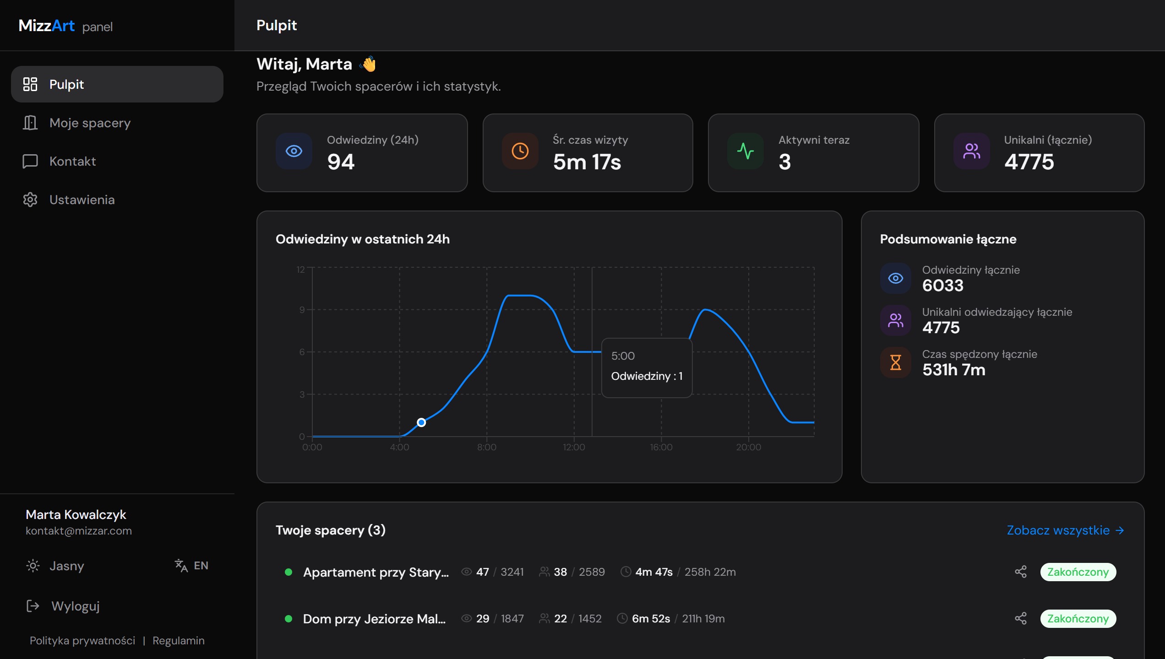Click the eye icon in Odwiedziny (24h) card

click(294, 151)
